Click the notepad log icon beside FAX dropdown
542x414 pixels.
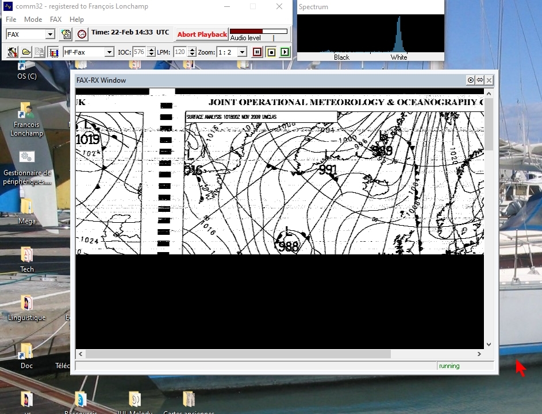point(66,34)
